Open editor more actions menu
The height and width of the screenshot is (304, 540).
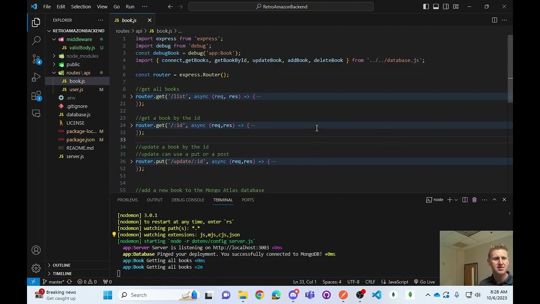[x=504, y=20]
